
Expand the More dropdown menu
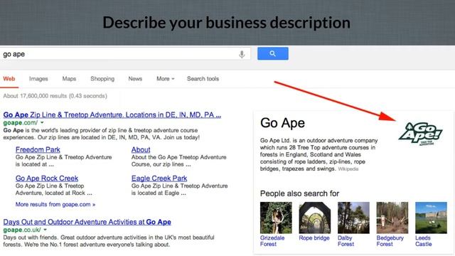tap(166, 79)
